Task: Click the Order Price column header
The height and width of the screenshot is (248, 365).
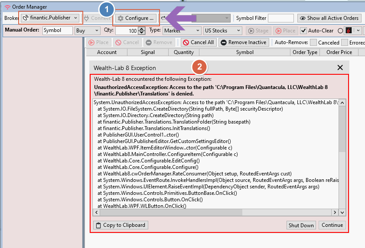Action: pyautogui.click(x=339, y=52)
